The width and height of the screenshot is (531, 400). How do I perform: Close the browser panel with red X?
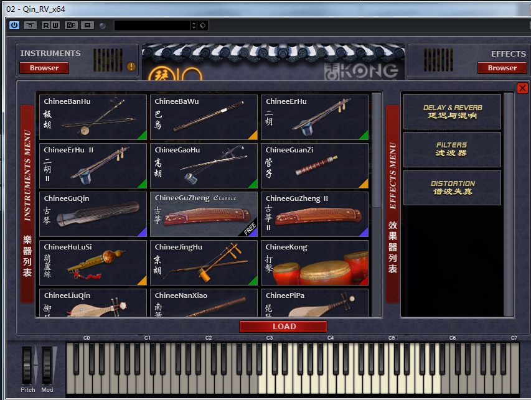522,88
